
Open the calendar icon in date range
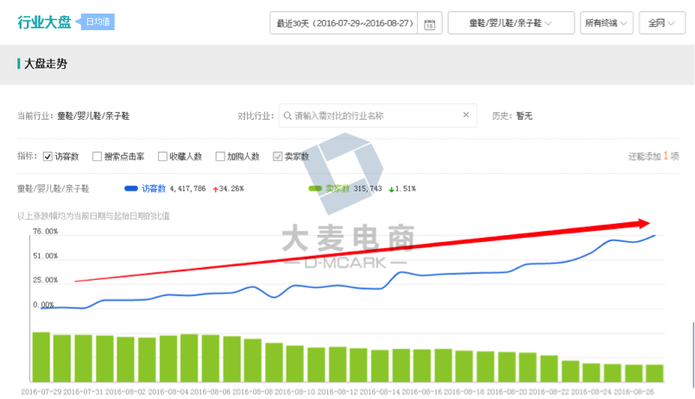[x=429, y=23]
